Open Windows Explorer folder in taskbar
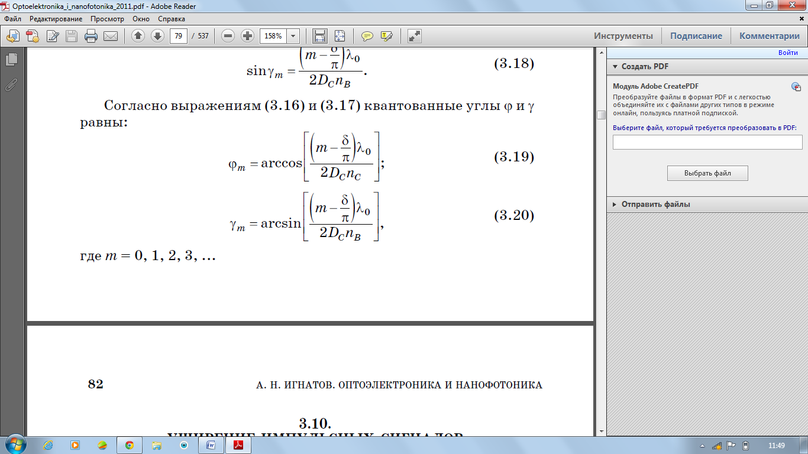Screen dimensions: 808x454 tap(157, 445)
